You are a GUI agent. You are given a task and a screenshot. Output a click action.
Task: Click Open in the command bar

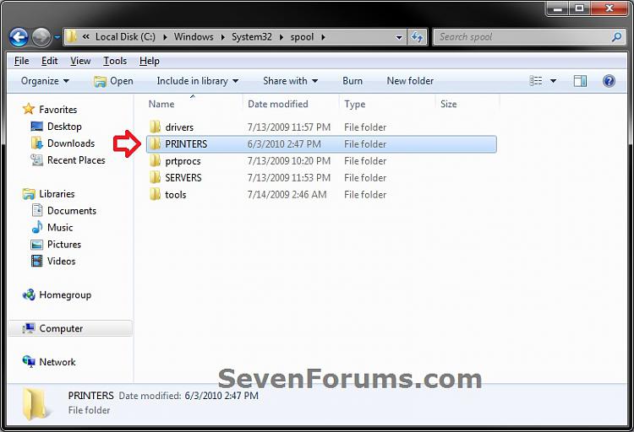(x=113, y=81)
